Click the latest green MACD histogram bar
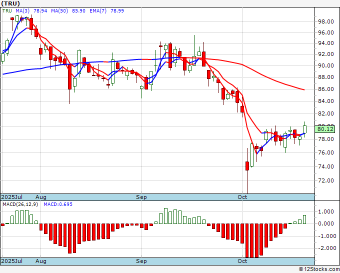 [x=304, y=219]
